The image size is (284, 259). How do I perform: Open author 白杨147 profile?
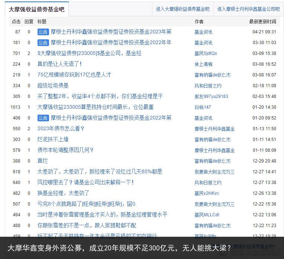pos(203,107)
